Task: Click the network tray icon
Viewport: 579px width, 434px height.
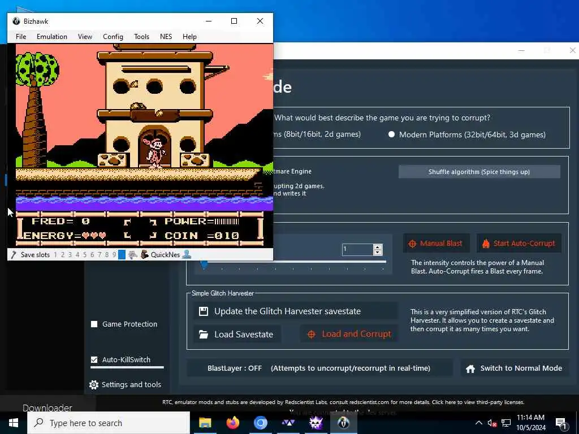Action: 506,423
